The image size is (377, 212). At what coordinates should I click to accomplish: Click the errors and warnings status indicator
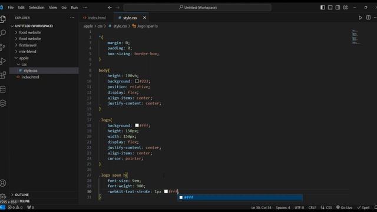(x=15, y=207)
